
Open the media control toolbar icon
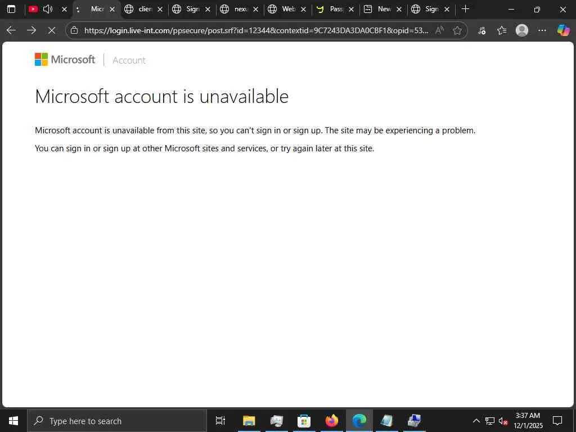(x=481, y=30)
